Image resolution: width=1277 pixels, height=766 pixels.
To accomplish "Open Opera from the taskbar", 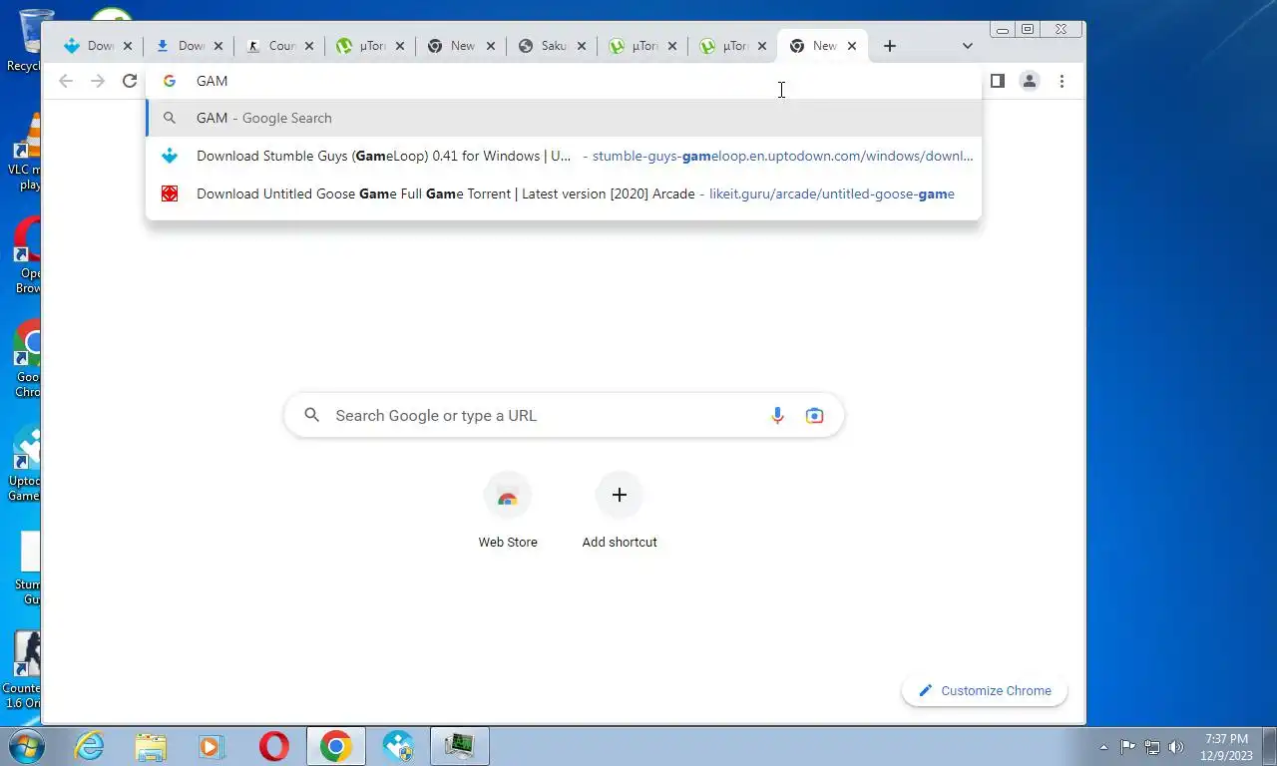I will tap(273, 746).
